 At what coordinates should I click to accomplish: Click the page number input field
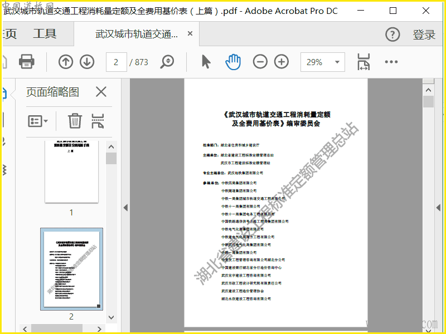pyautogui.click(x=117, y=62)
